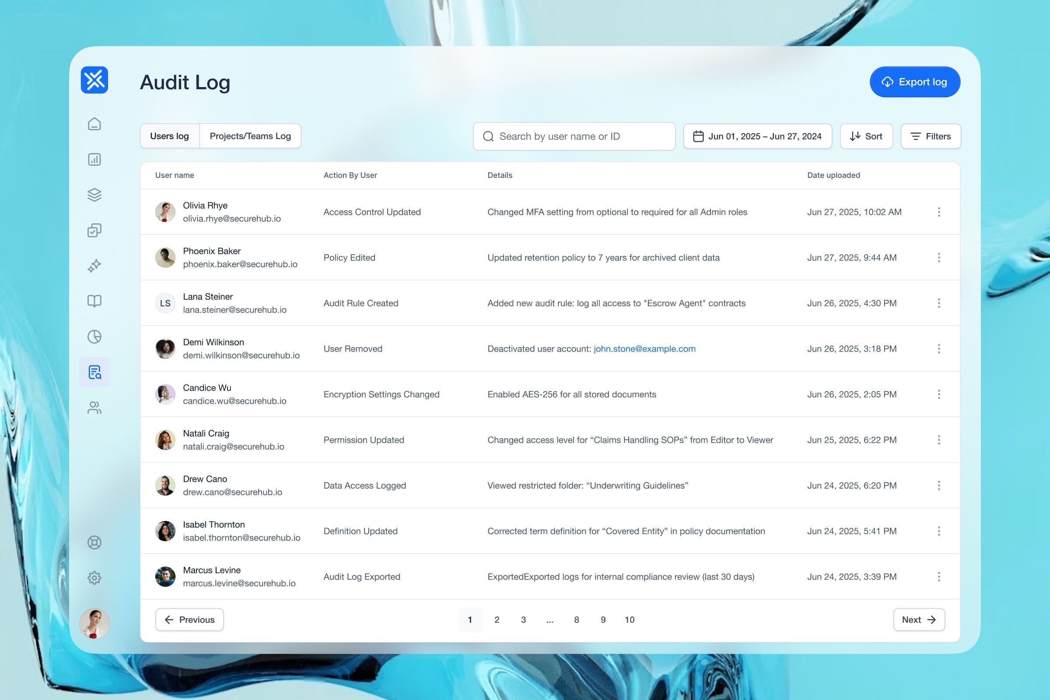Open the pie chart reports sidebar icon
The image size is (1050, 700).
94,336
